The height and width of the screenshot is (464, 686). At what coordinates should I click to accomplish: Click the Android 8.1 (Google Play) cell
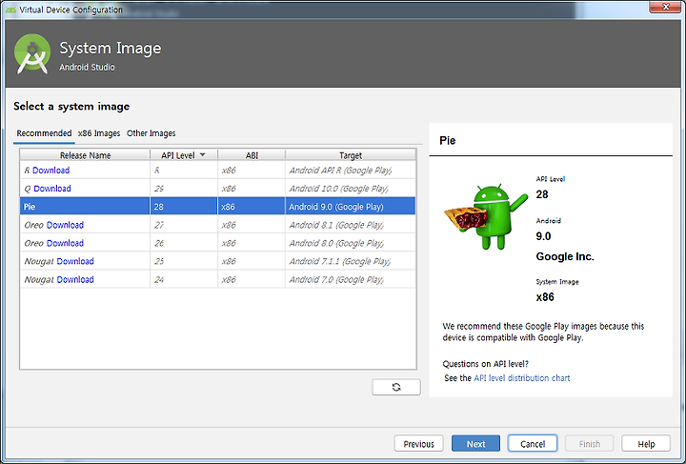pos(350,225)
